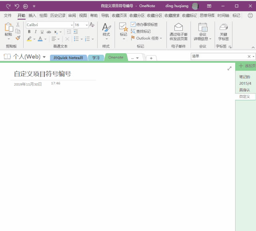256x231 pixels.
Task: Apply numbered list formatting
Action: [x=87, y=39]
